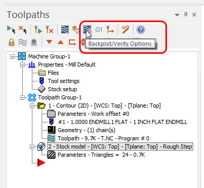The width and height of the screenshot is (204, 188).
Task: Click the 1 INCH FLAT ENDMILL tool icon
Action: point(51,122)
